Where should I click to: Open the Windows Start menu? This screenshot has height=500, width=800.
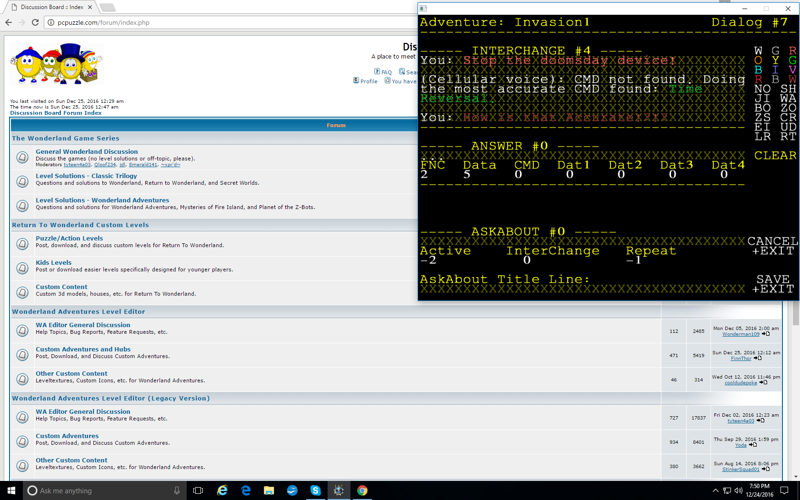11,490
